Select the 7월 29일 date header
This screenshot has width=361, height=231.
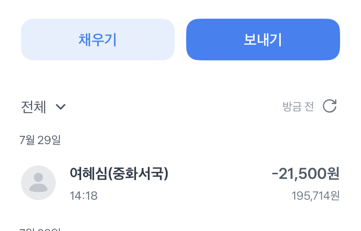pos(40,140)
